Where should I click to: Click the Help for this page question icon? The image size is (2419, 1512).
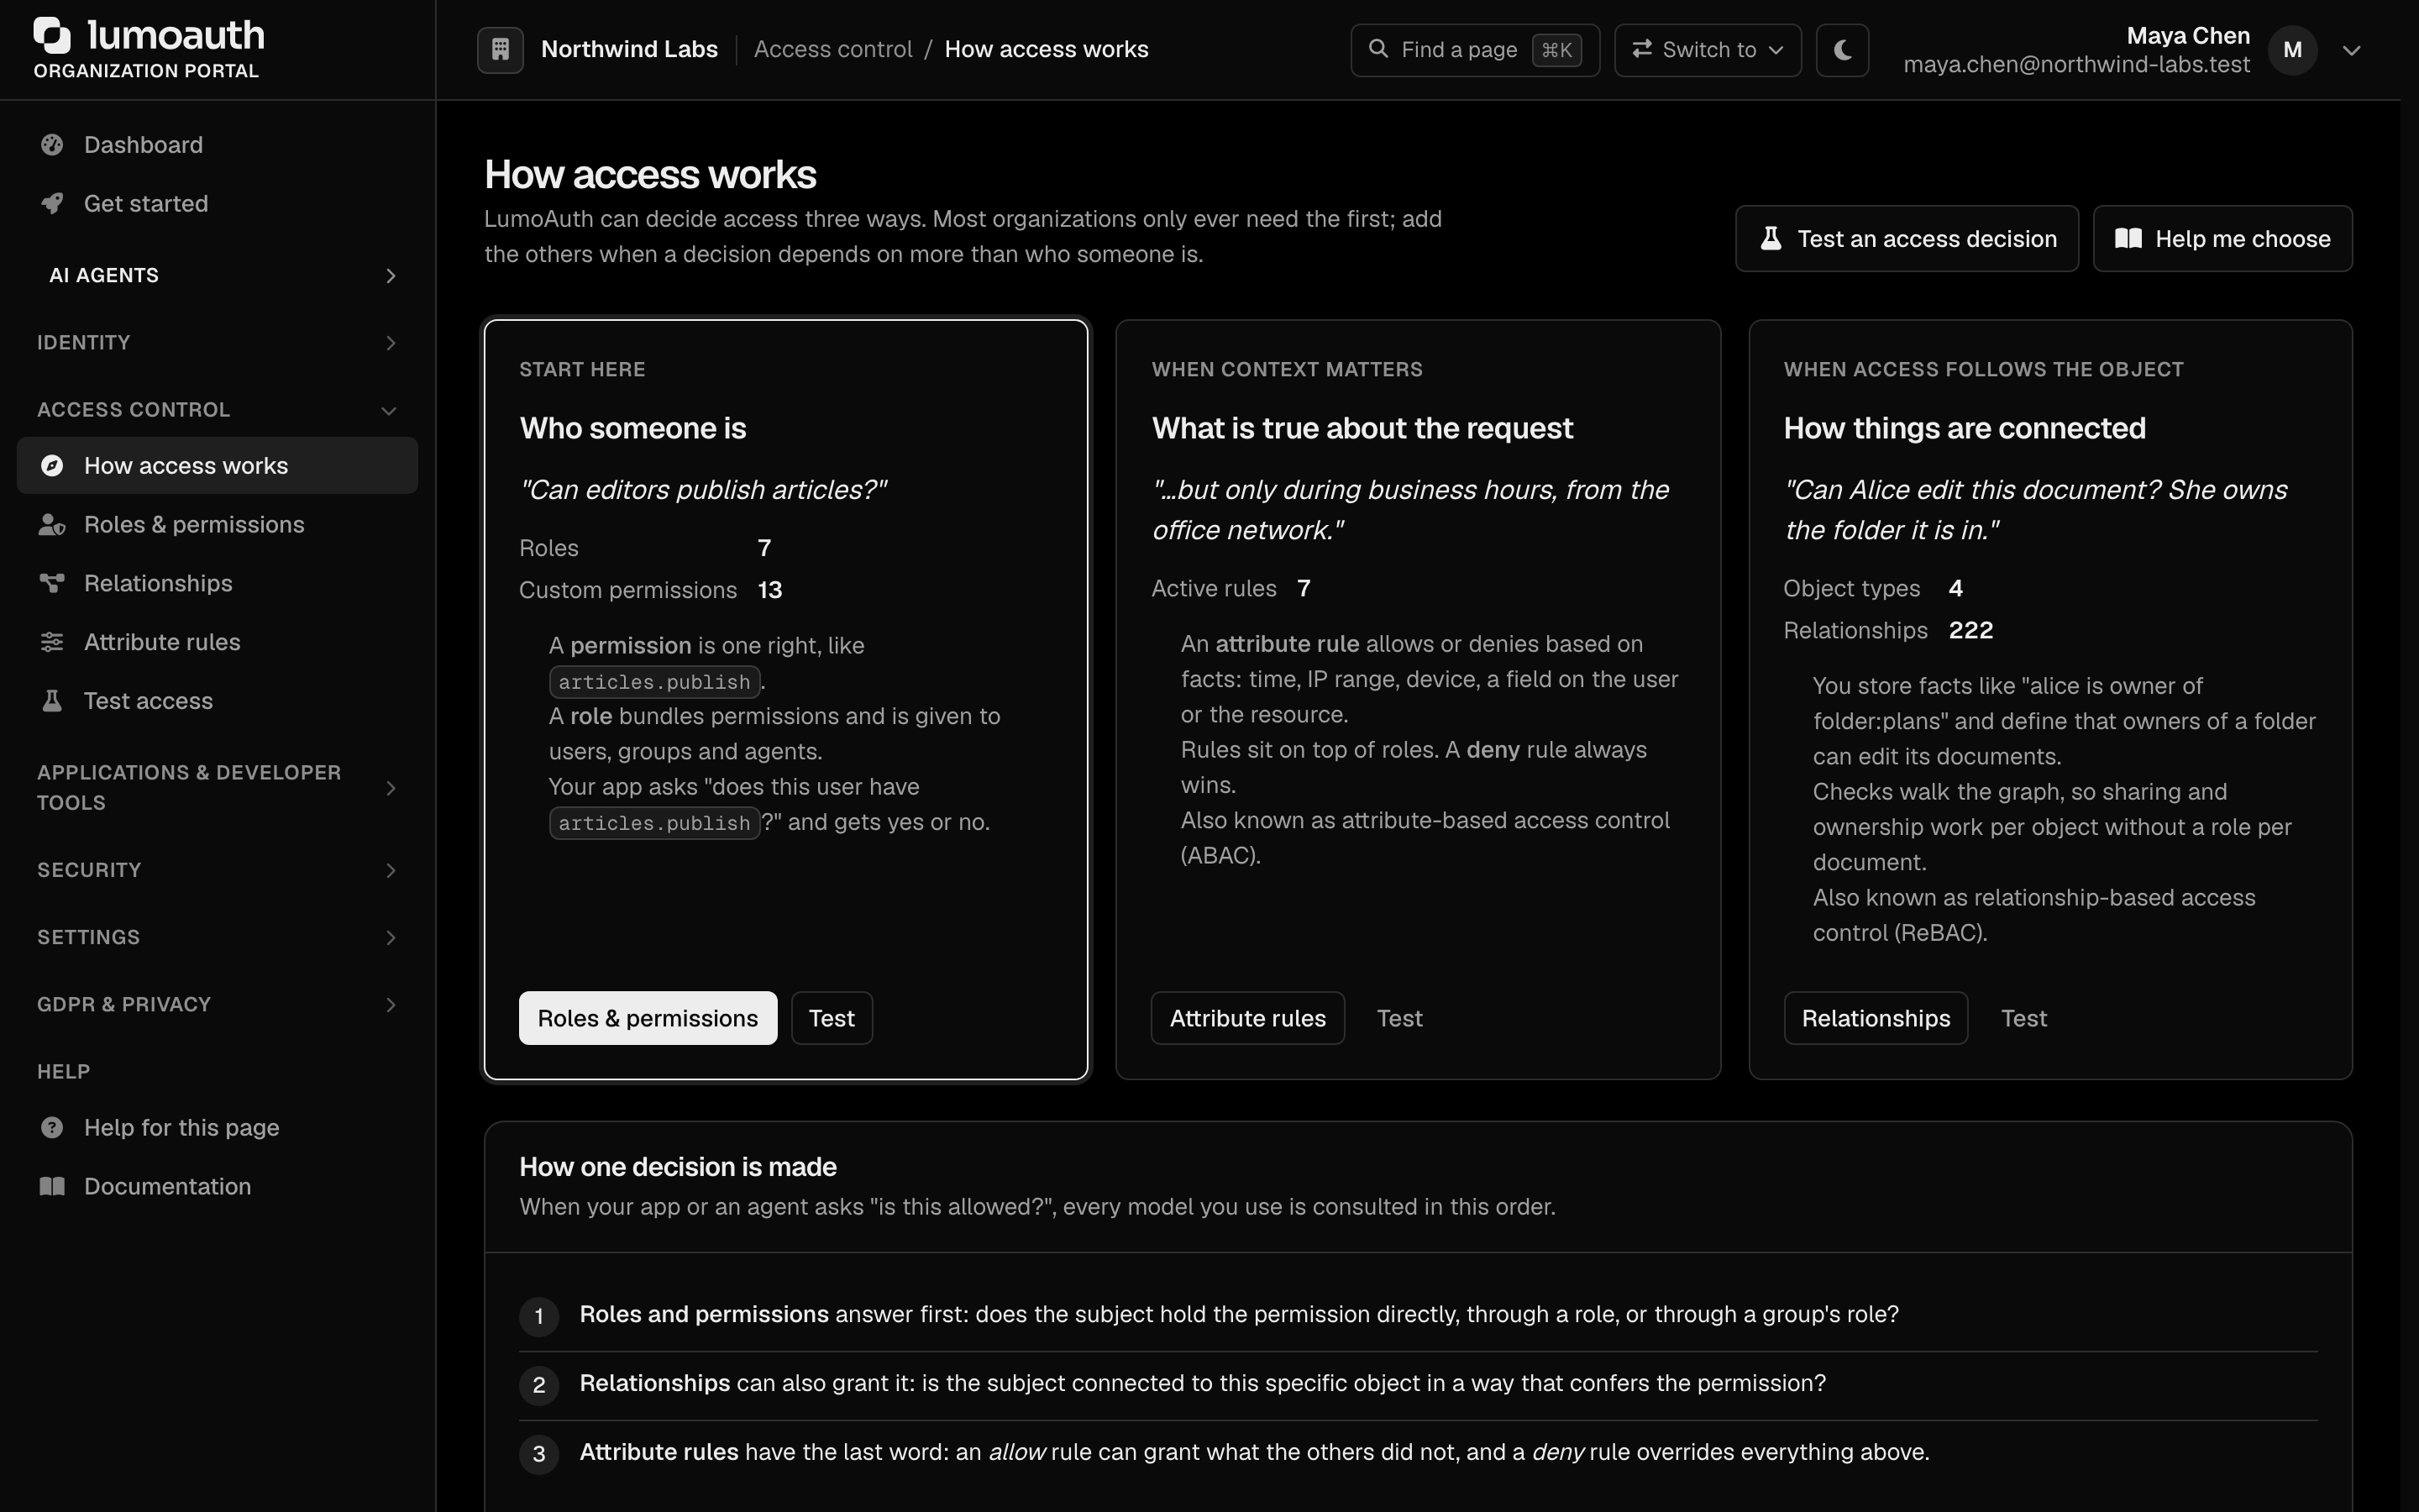coord(52,1128)
